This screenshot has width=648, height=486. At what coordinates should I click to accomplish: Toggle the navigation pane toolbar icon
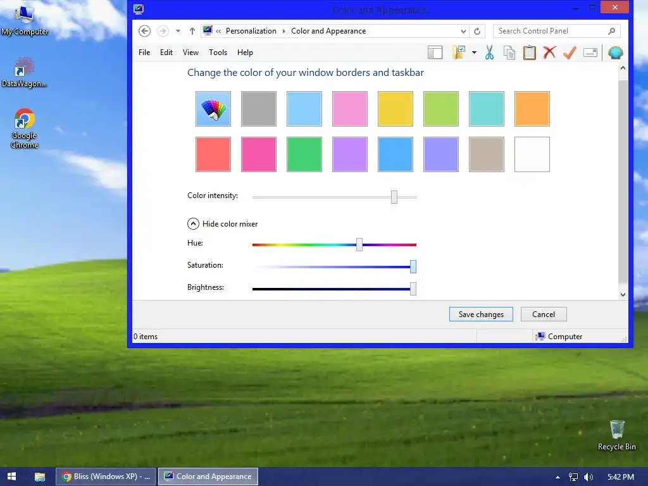point(435,53)
